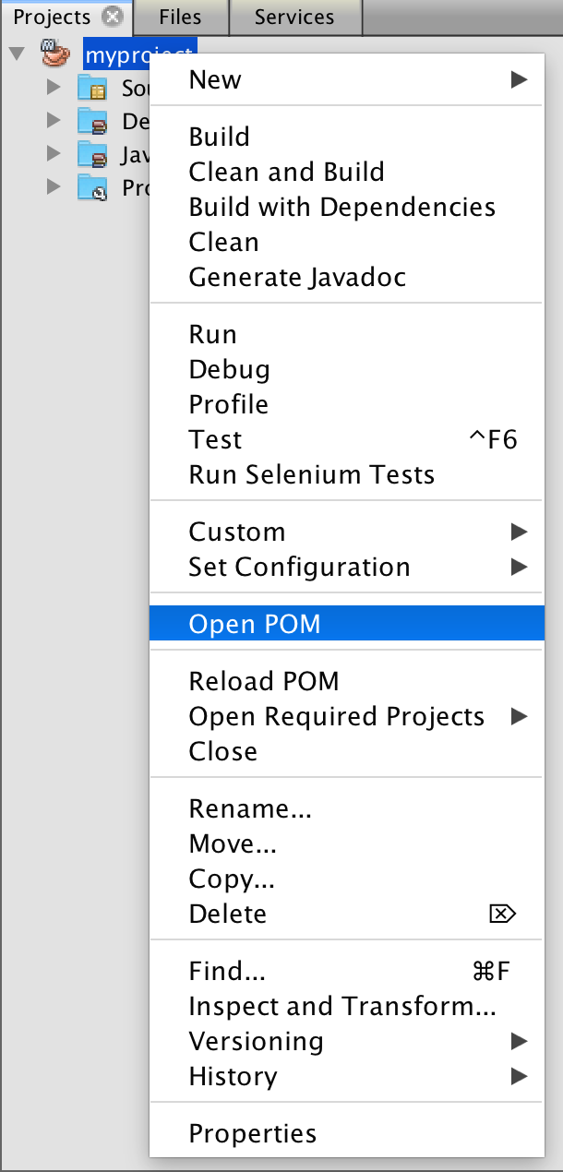Open project Properties
Image resolution: width=563 pixels, height=1172 pixels.
pyautogui.click(x=252, y=1133)
